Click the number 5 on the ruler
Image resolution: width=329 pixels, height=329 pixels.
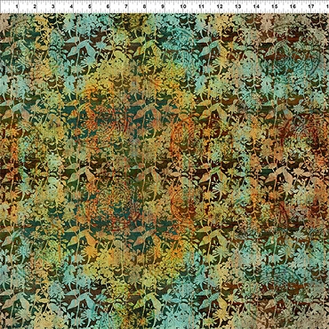pyautogui.click(x=90, y=6)
